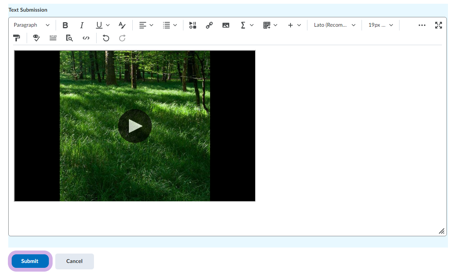
Task: Insert a quicklink with the chain icon
Action: [x=209, y=25]
